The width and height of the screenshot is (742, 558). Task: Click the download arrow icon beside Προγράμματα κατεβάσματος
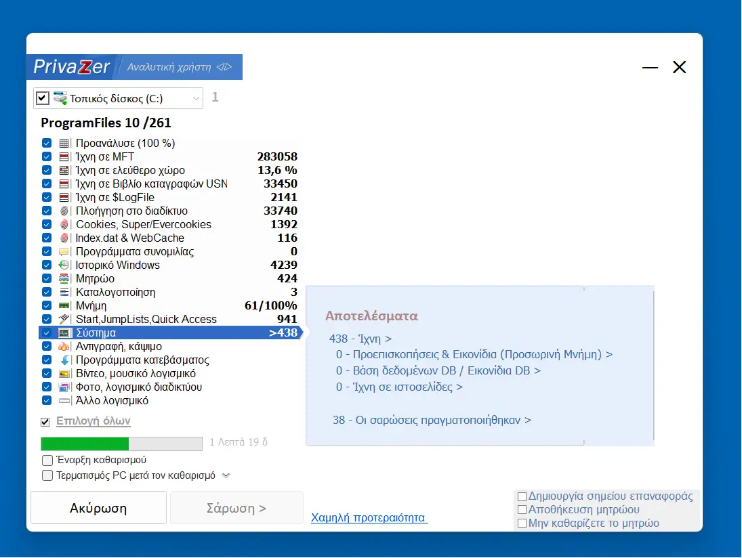[64, 360]
